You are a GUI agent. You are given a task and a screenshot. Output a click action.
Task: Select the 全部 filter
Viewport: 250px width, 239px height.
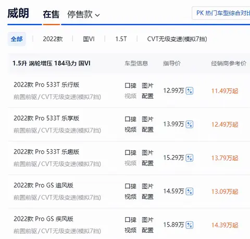[x=17, y=39]
